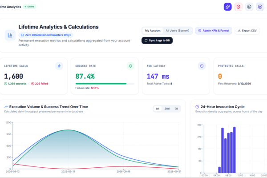Click the 2026-09-15 axis label

pyautogui.click(x=68, y=171)
